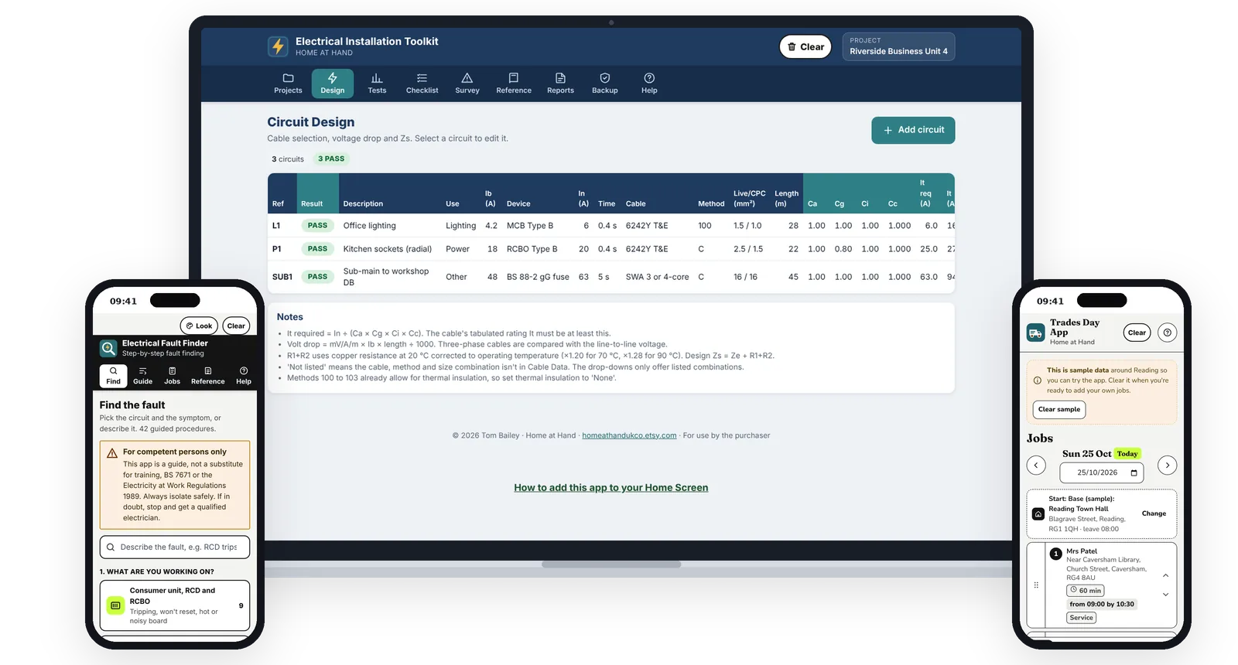Open the Backup shield icon tab
Image resolution: width=1238 pixels, height=665 pixels.
[605, 84]
